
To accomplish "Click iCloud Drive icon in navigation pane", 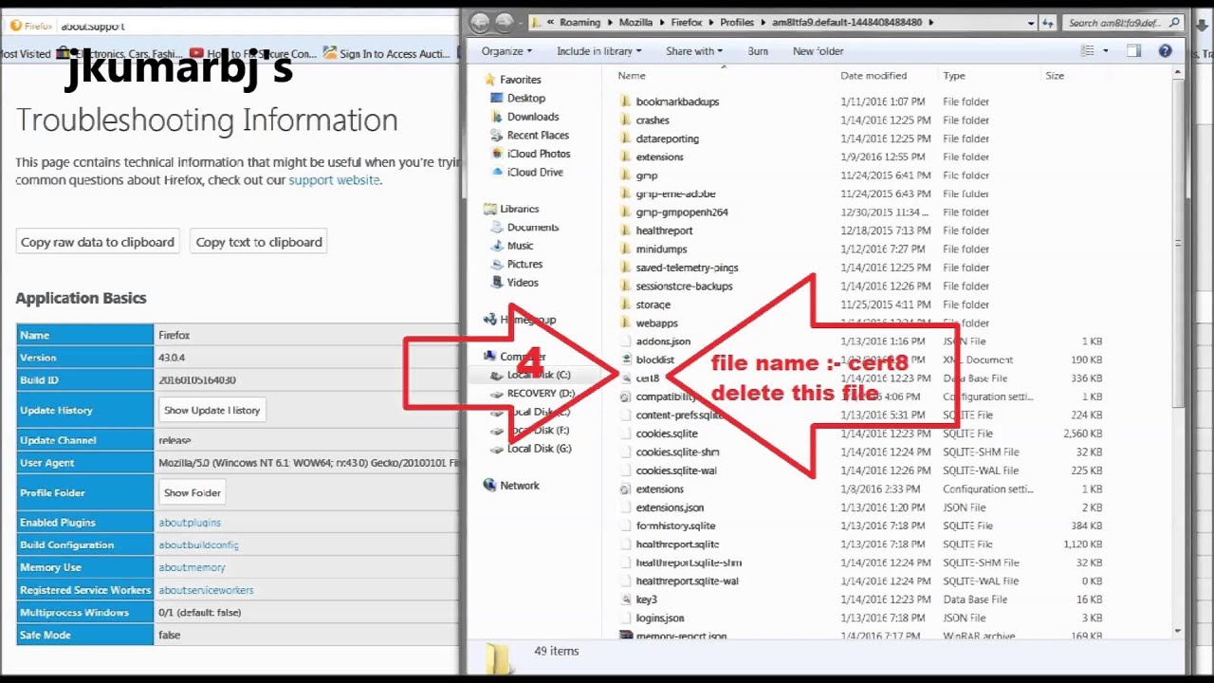I will click(497, 172).
